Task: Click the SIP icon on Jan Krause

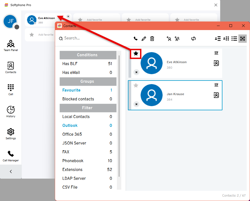Action: [216, 85]
